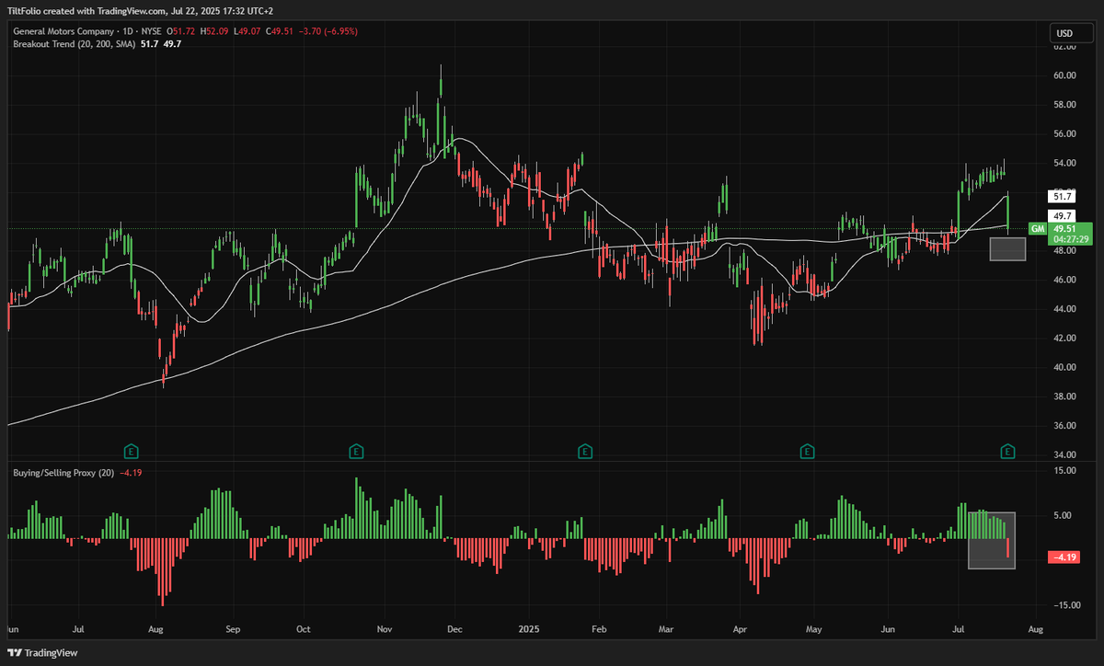Click the Nov time axis label

coord(385,631)
